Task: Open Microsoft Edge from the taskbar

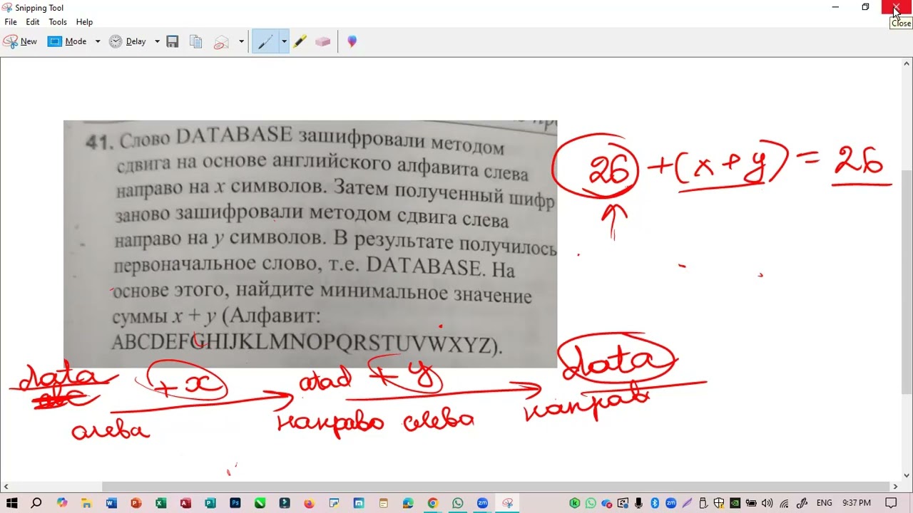Action: [408, 503]
